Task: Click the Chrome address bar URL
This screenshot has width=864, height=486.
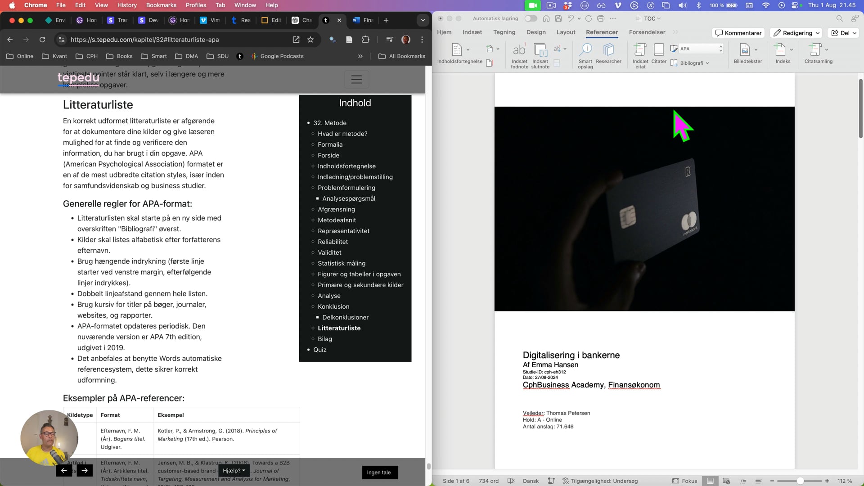Action: pos(144,40)
